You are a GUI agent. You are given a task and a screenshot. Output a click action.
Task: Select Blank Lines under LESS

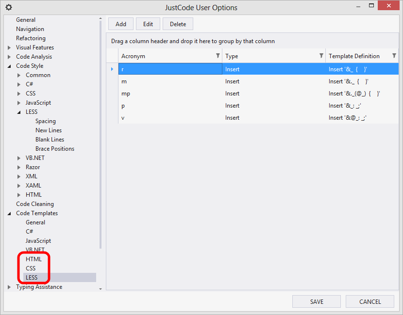(x=50, y=140)
